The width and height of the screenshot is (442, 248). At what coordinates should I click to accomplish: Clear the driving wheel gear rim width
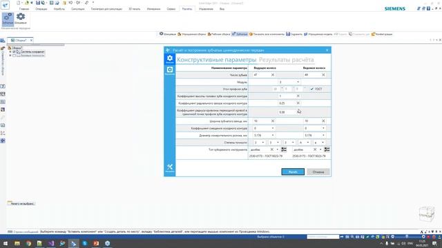pyautogui.click(x=273, y=121)
